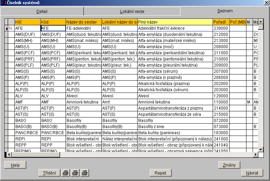
Task: Click the rightmost printer icon
Action: coord(85,173)
